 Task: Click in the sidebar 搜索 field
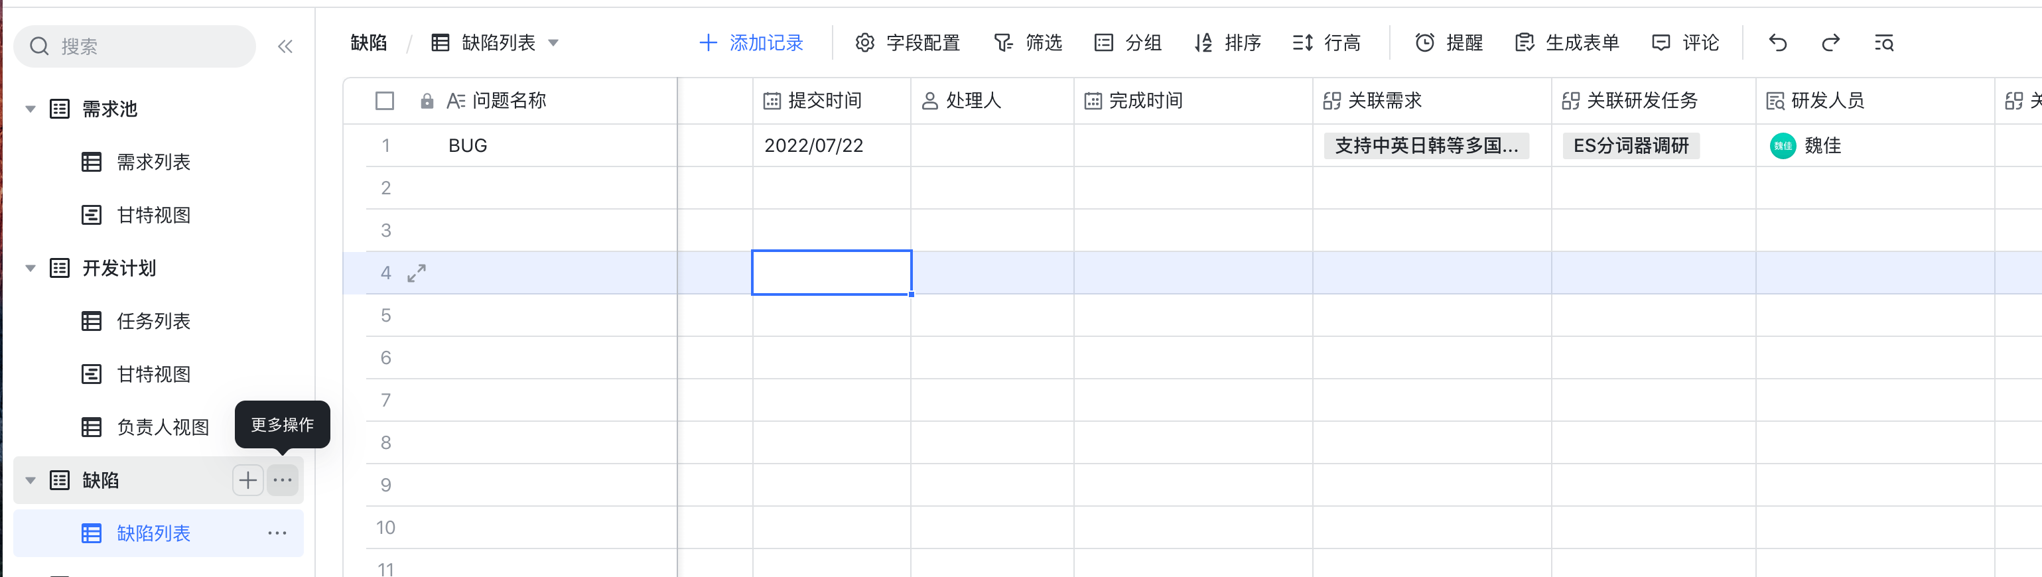[135, 47]
